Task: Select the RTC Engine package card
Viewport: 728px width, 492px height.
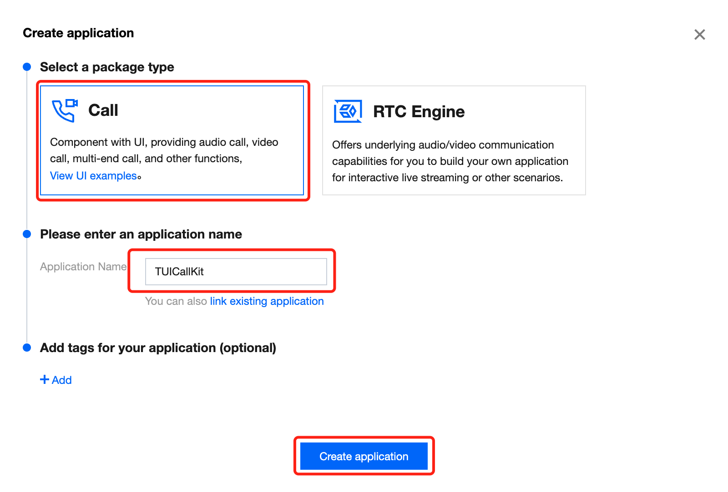Action: click(x=454, y=140)
